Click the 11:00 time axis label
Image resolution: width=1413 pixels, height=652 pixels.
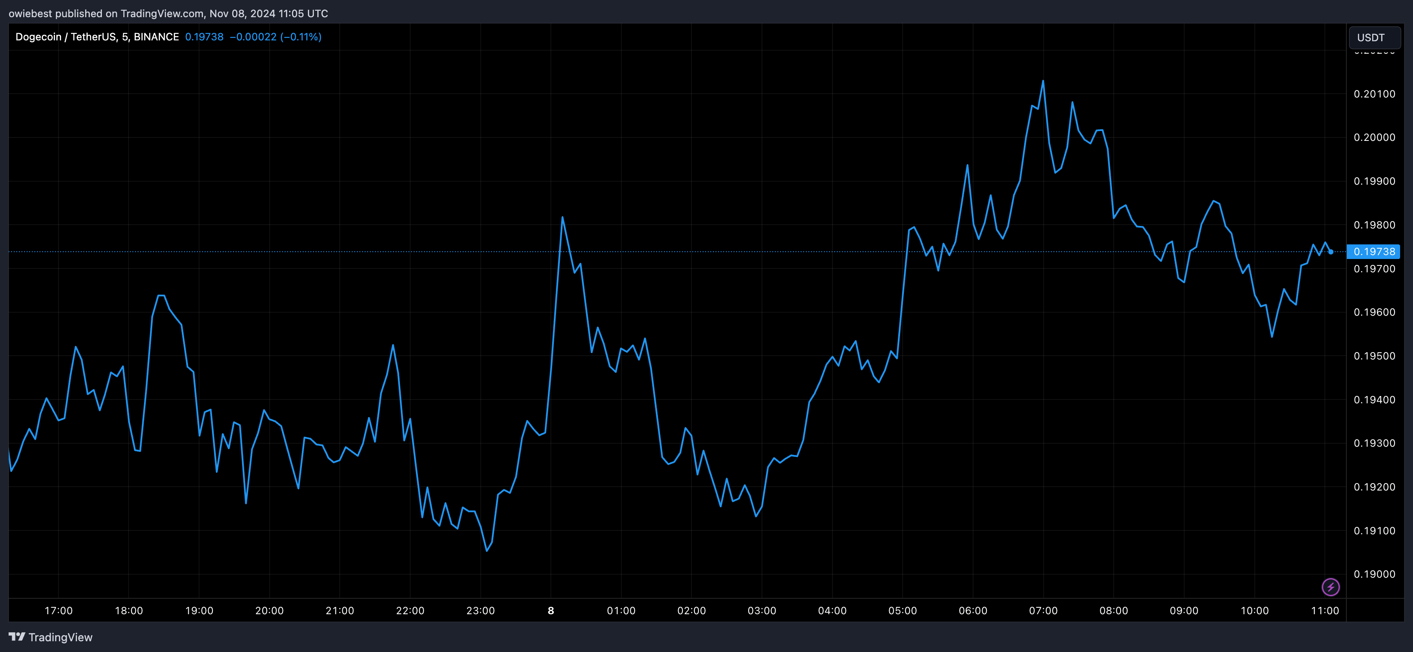(x=1325, y=610)
